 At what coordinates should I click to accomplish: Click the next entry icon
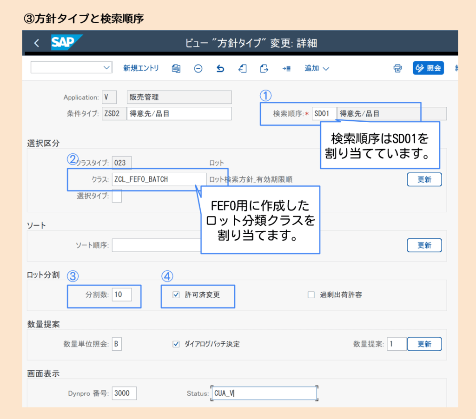point(264,68)
